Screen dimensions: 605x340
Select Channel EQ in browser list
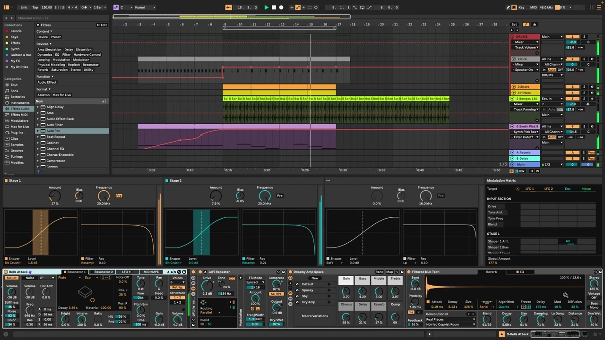click(x=55, y=149)
